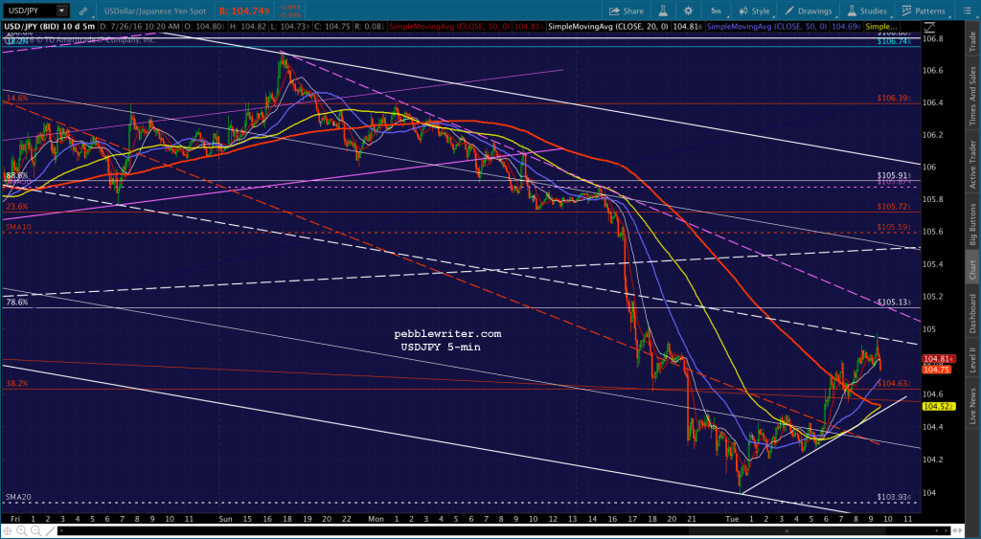Switch to the Dashboard side tab
The height and width of the screenshot is (539, 981).
coord(972,313)
